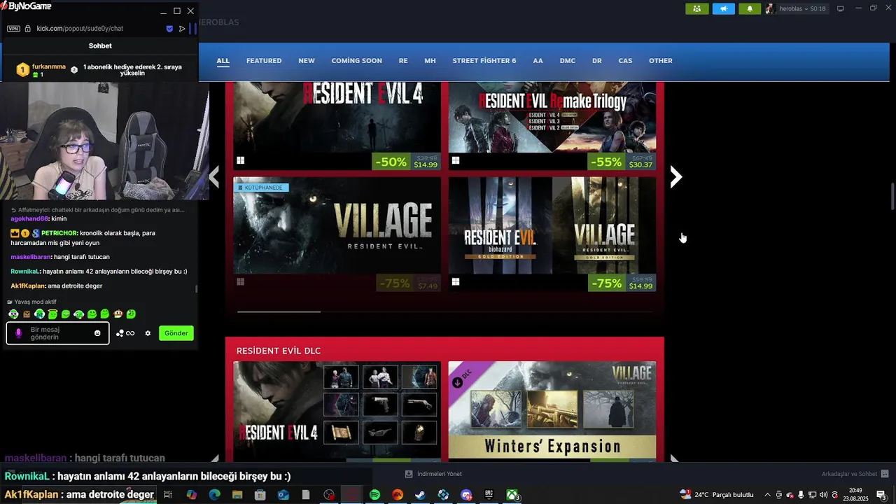
Task: Open Spotify from taskbar
Action: point(374,495)
